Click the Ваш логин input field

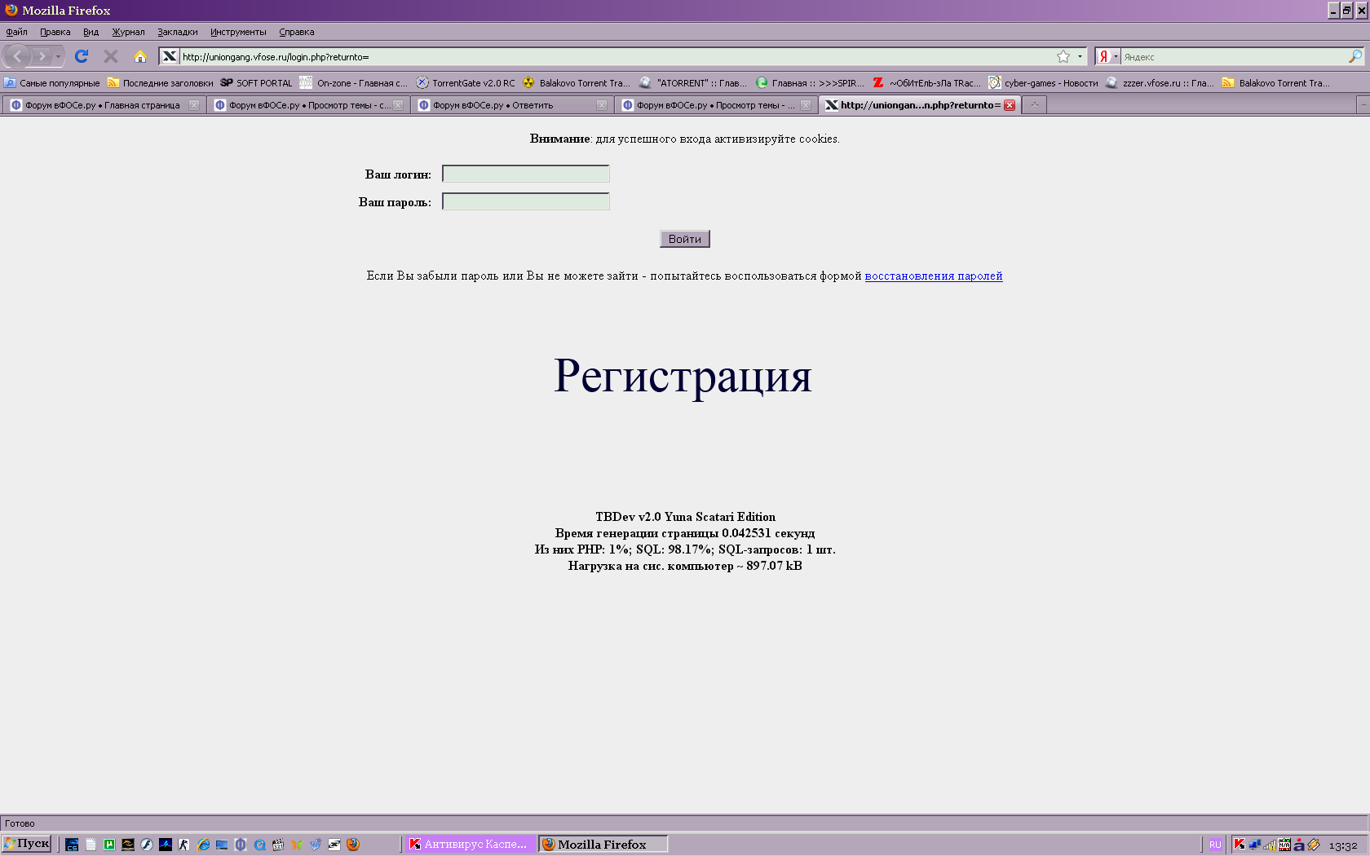coord(526,174)
